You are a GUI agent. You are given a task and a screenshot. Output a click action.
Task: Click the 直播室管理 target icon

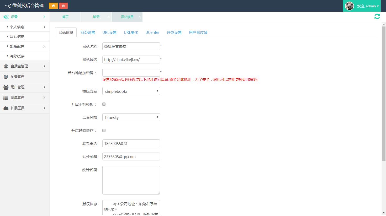[6, 66]
